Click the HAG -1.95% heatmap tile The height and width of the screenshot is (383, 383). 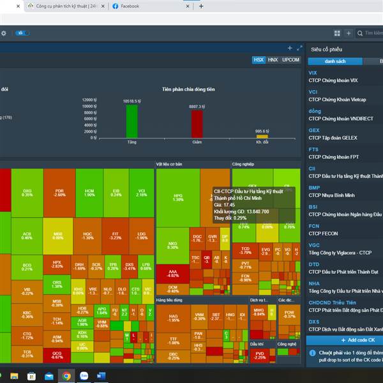[x=173, y=319]
